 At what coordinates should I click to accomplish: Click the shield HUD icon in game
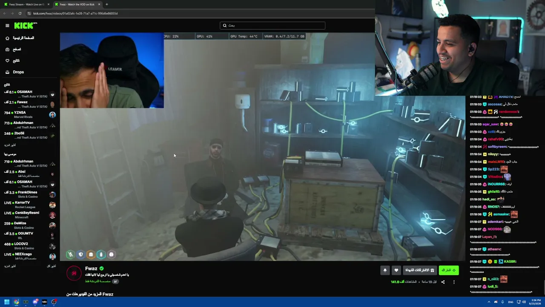80,255
